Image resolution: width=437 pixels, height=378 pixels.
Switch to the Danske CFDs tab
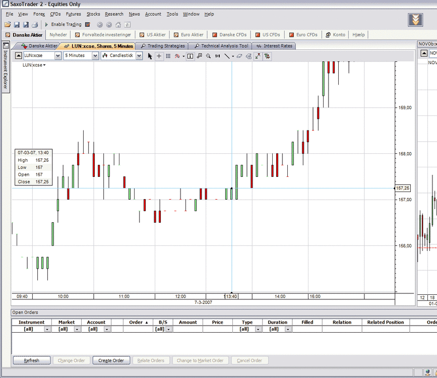tap(230, 35)
